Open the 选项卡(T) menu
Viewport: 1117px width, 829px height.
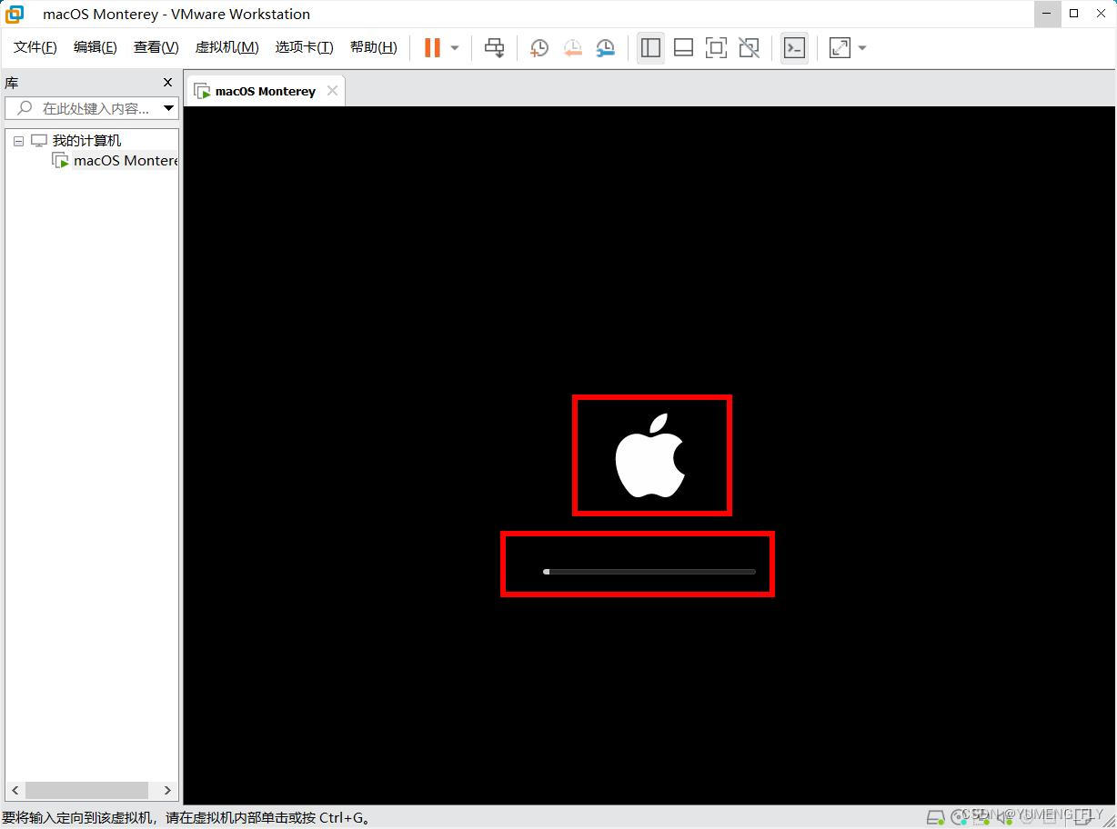pos(305,47)
